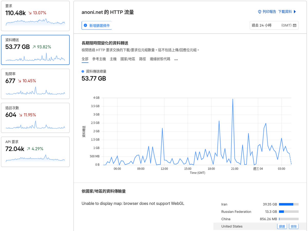Click 篩選 button for United States

pos(282,226)
